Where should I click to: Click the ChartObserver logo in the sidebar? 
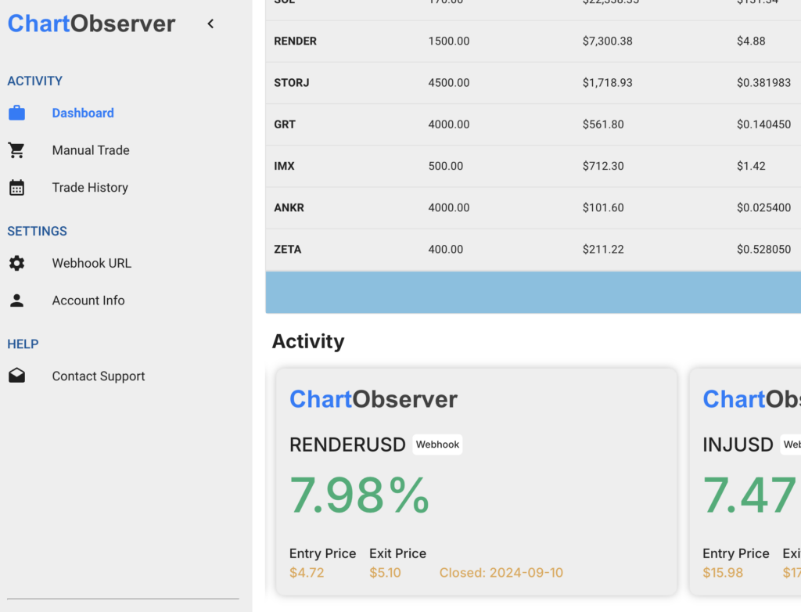tap(92, 23)
